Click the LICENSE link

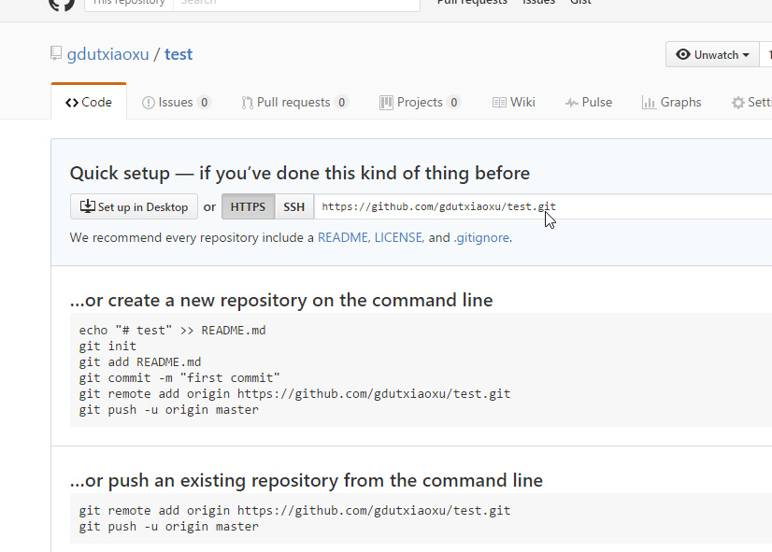click(398, 238)
